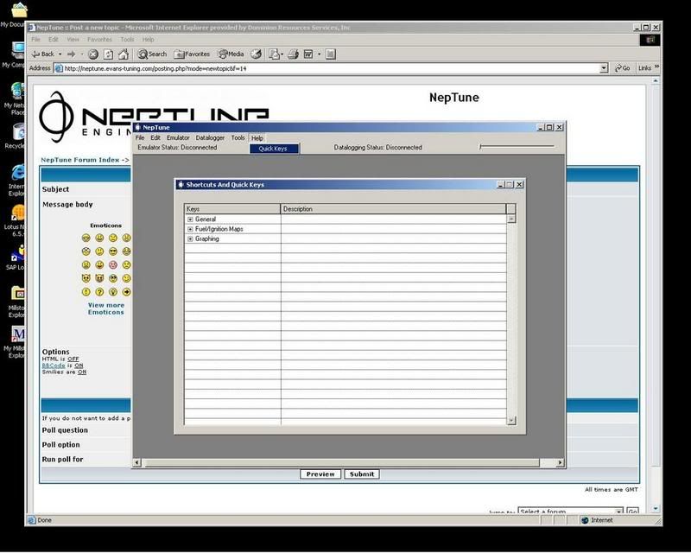Follow the NepTune Forum Index link
Viewport: 691px width, 553px height.
80,160
